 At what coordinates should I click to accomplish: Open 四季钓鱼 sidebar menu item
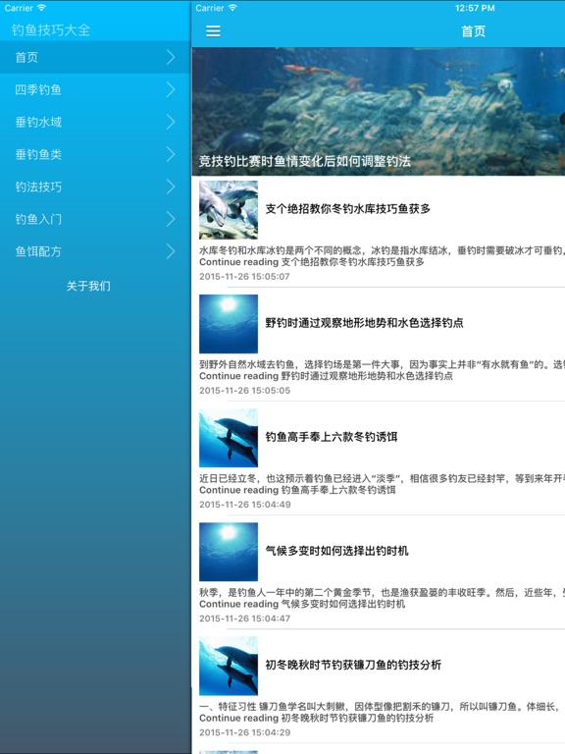point(95,89)
